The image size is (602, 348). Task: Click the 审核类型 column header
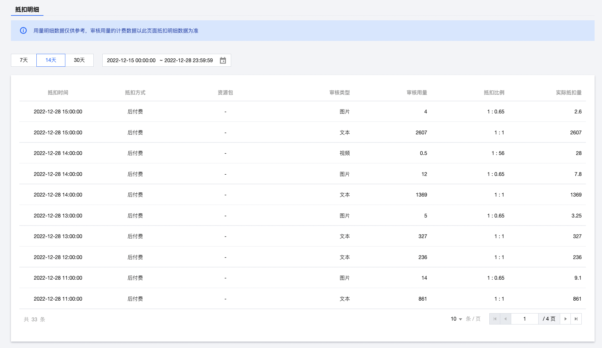[340, 93]
